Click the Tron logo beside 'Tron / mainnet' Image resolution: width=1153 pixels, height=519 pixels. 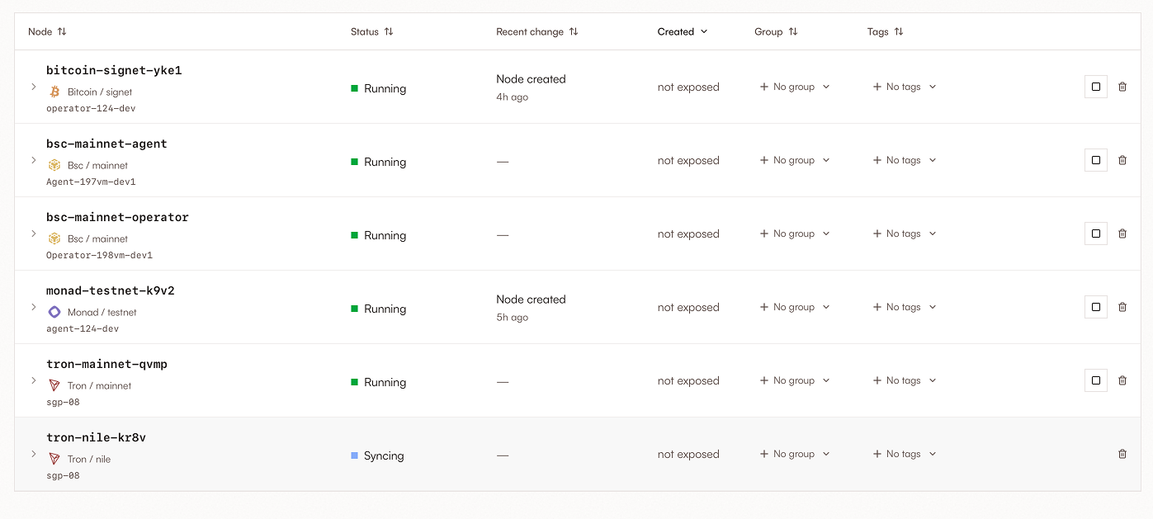pos(54,385)
